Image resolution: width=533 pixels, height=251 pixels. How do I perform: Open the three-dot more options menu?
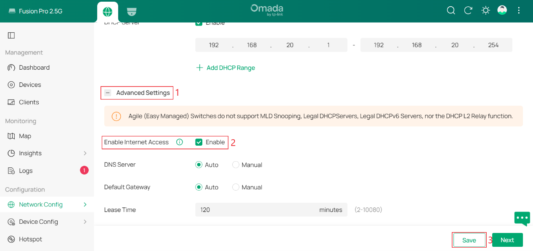tap(519, 10)
